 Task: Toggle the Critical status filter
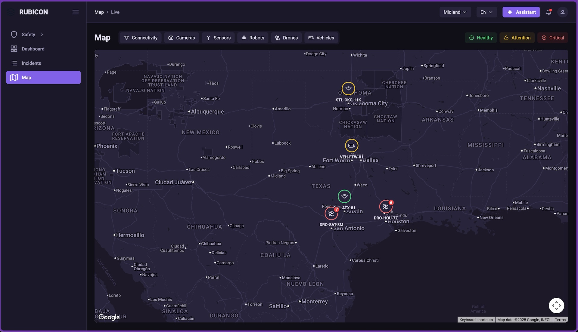553,38
